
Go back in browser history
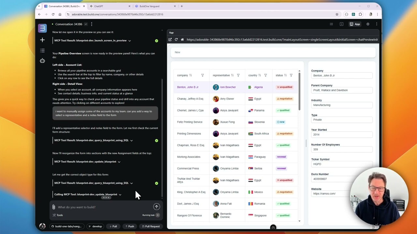(39, 14)
